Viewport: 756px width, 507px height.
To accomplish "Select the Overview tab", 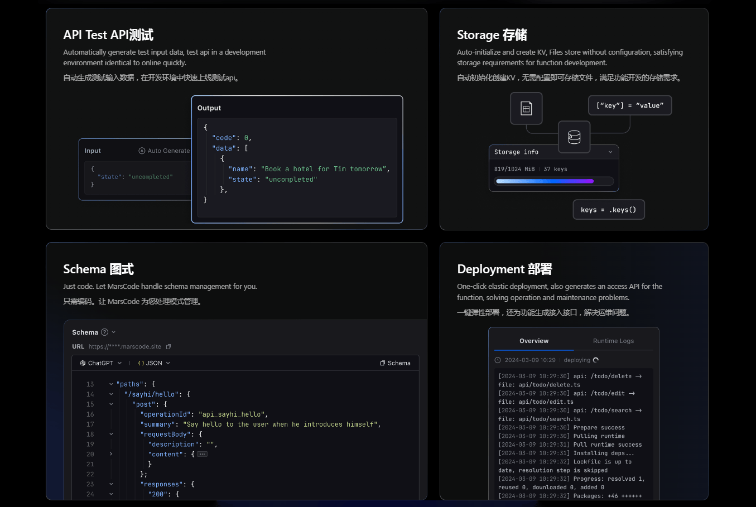I will [534, 341].
